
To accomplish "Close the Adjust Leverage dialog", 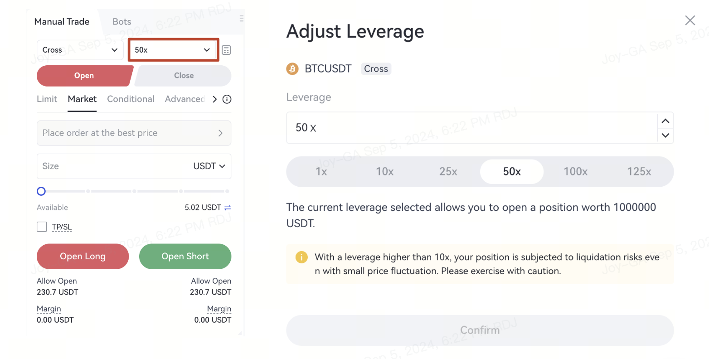I will point(690,20).
